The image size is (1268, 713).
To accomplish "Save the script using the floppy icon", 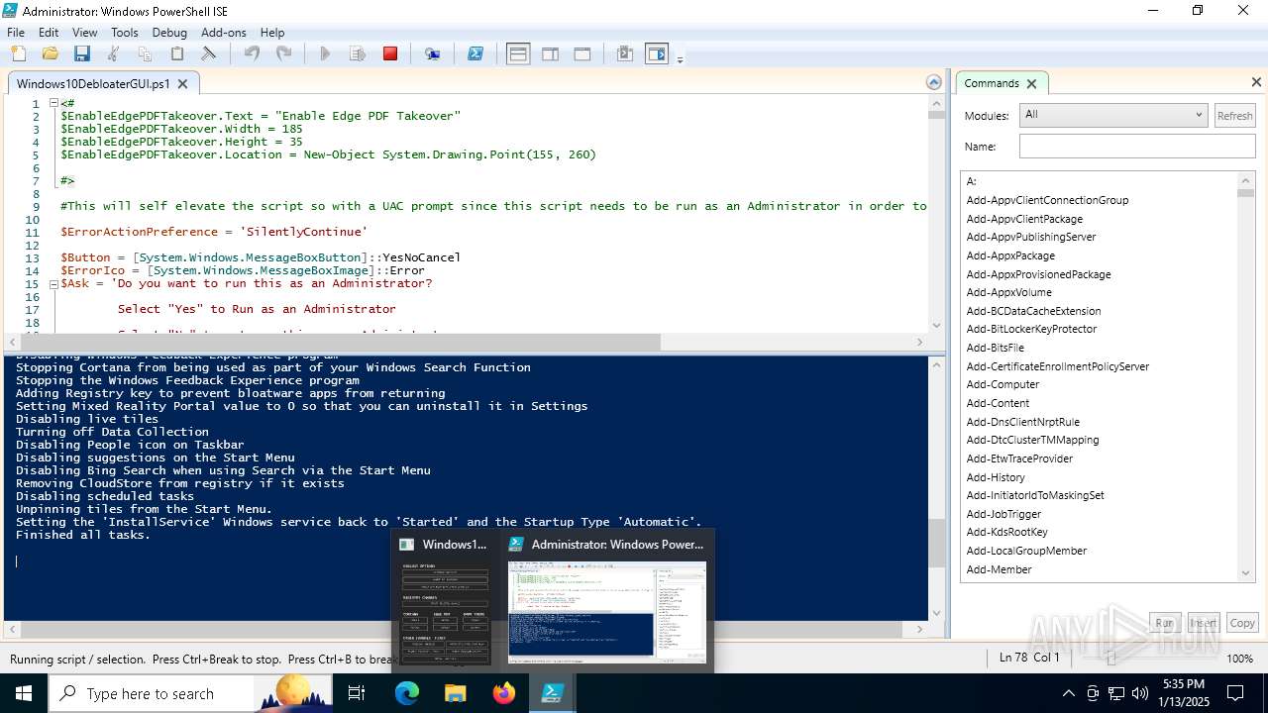I will click(x=82, y=54).
